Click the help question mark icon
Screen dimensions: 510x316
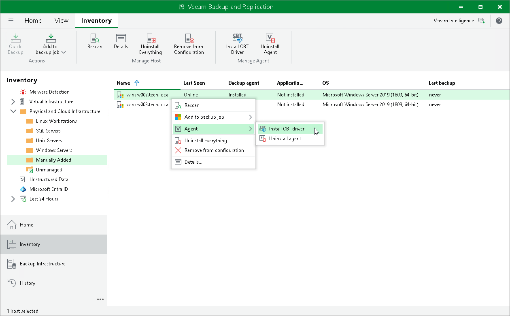point(499,21)
